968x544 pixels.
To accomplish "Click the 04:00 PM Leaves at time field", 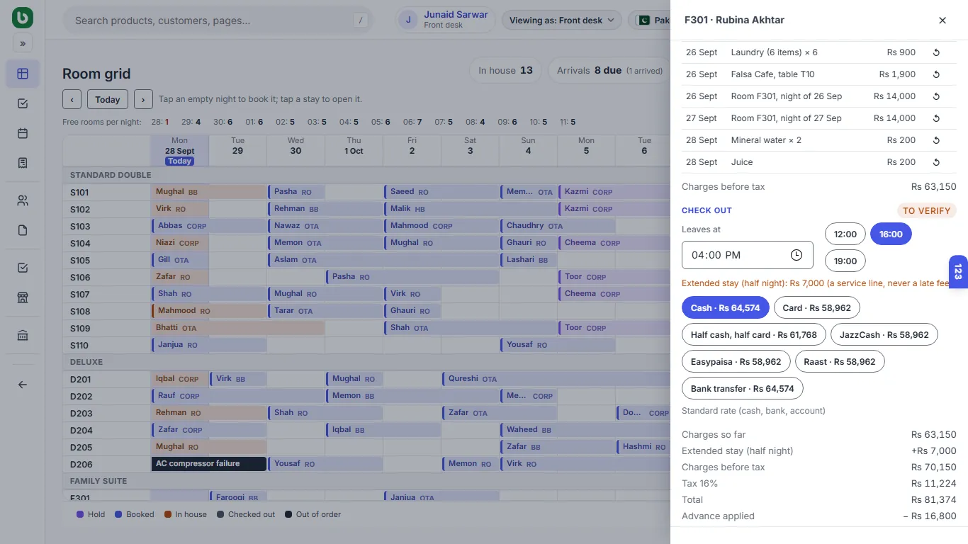I will 748,255.
